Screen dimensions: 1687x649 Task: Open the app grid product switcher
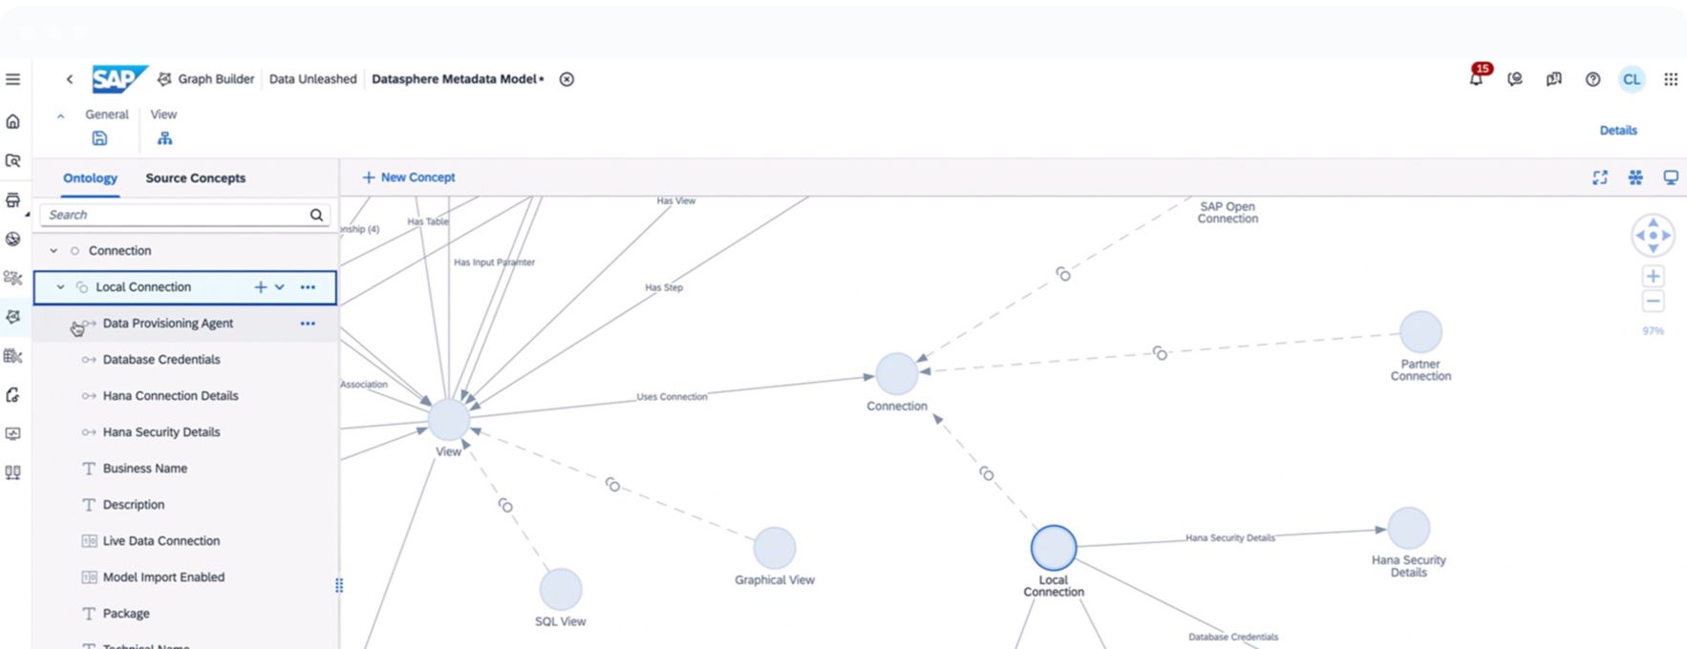click(1670, 79)
